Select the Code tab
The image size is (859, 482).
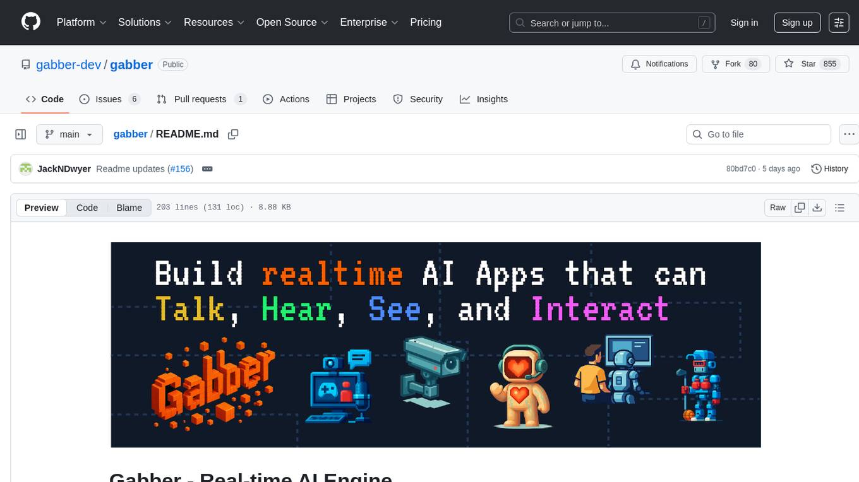click(x=45, y=99)
